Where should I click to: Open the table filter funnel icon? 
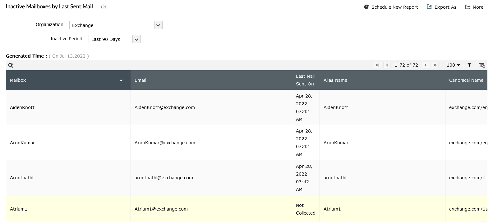coord(469,65)
